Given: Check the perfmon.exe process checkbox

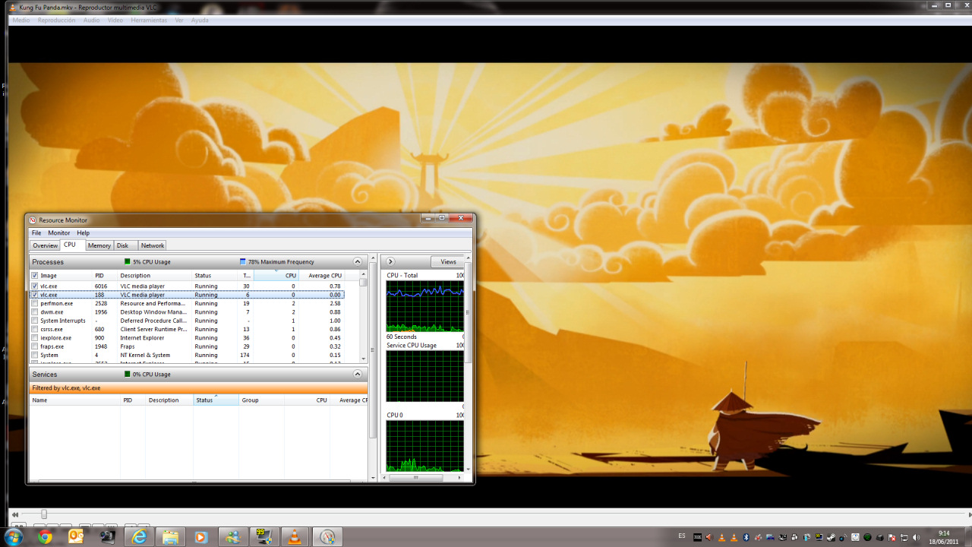Looking at the screenshot, I should pos(34,303).
